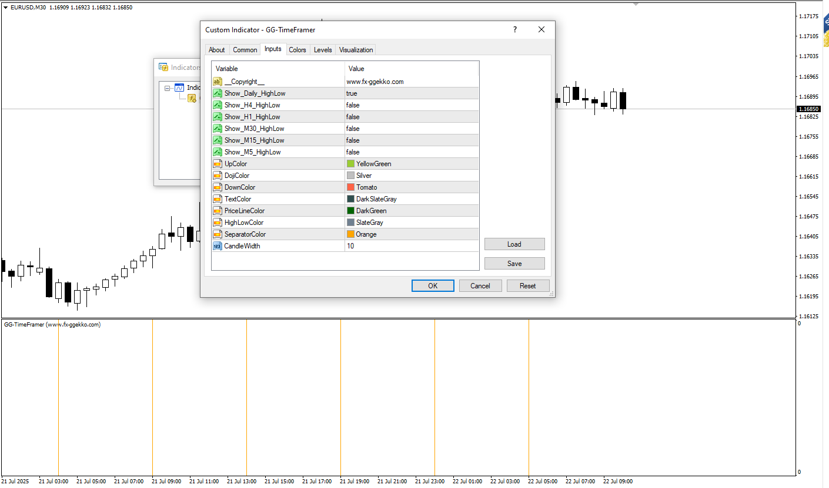
Task: Click the Load button
Action: coord(514,244)
